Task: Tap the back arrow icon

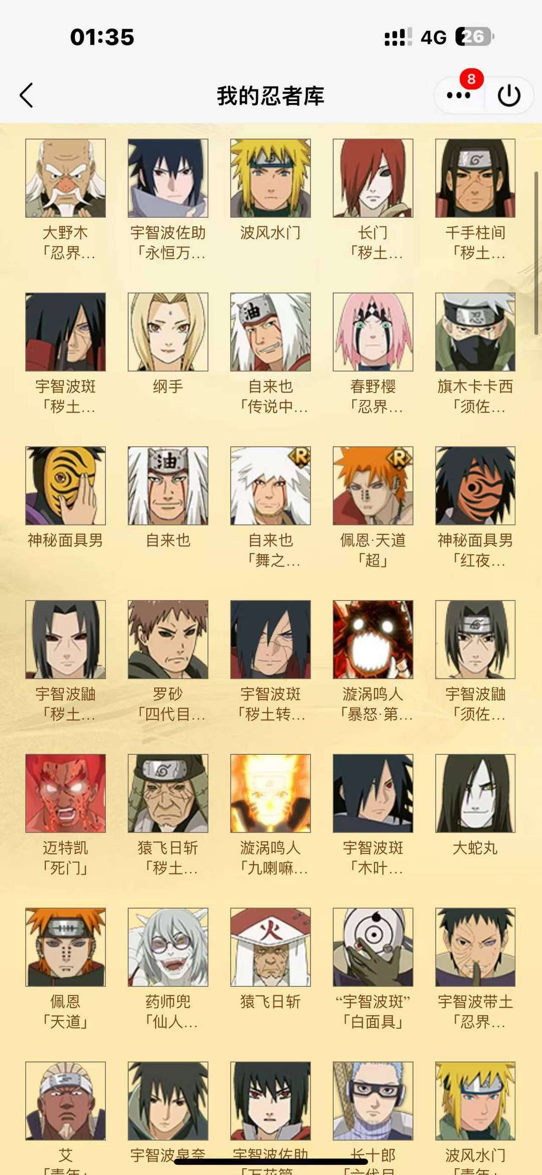Action: [x=27, y=95]
